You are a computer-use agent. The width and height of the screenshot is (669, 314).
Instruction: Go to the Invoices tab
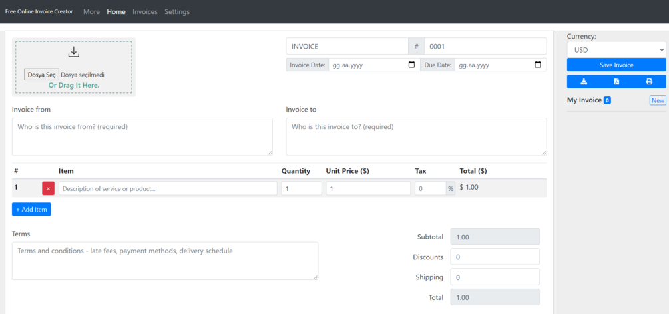145,12
